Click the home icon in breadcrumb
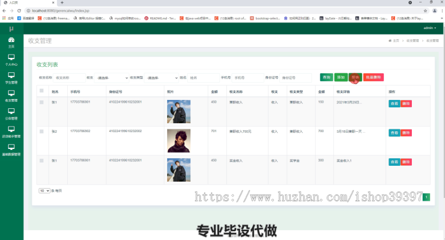The height and width of the screenshot is (240, 445). pos(390,41)
